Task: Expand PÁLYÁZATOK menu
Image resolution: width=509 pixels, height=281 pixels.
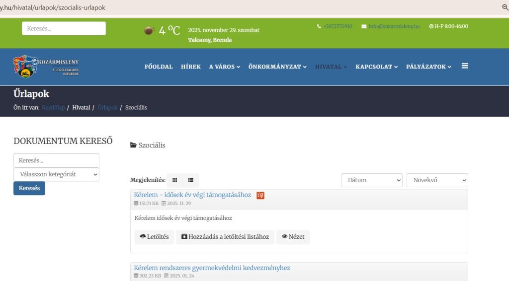Action: click(428, 67)
